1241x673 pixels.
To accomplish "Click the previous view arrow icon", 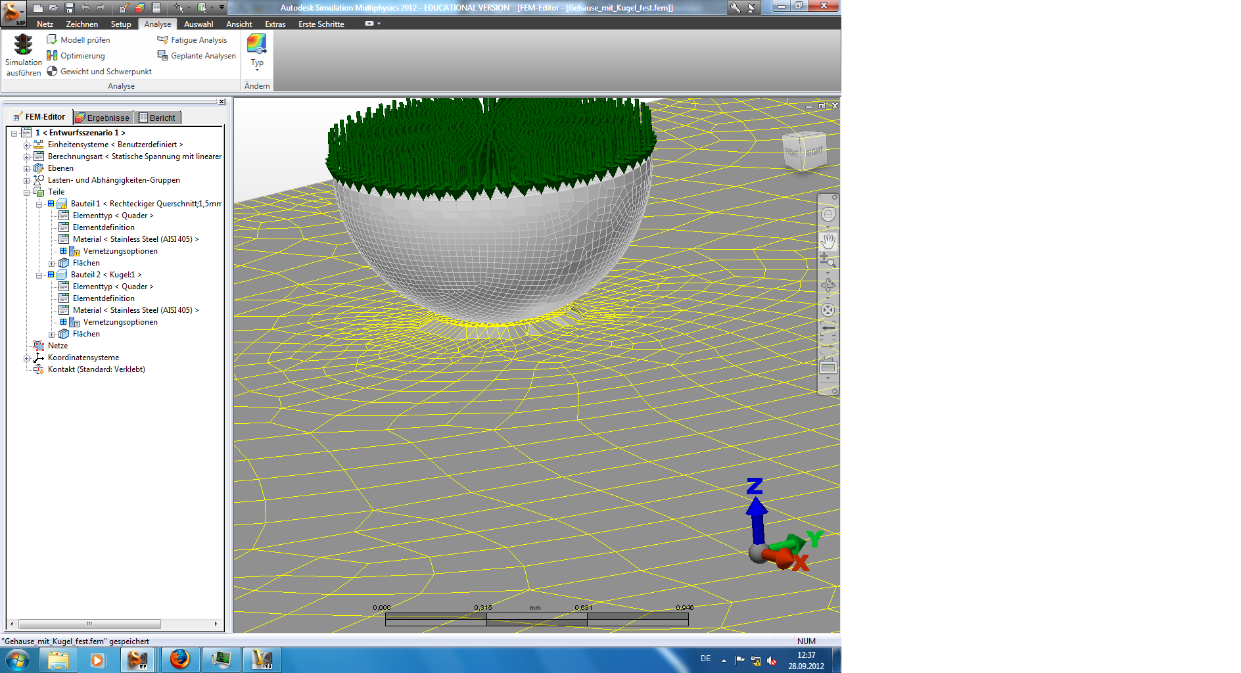I will [828, 327].
